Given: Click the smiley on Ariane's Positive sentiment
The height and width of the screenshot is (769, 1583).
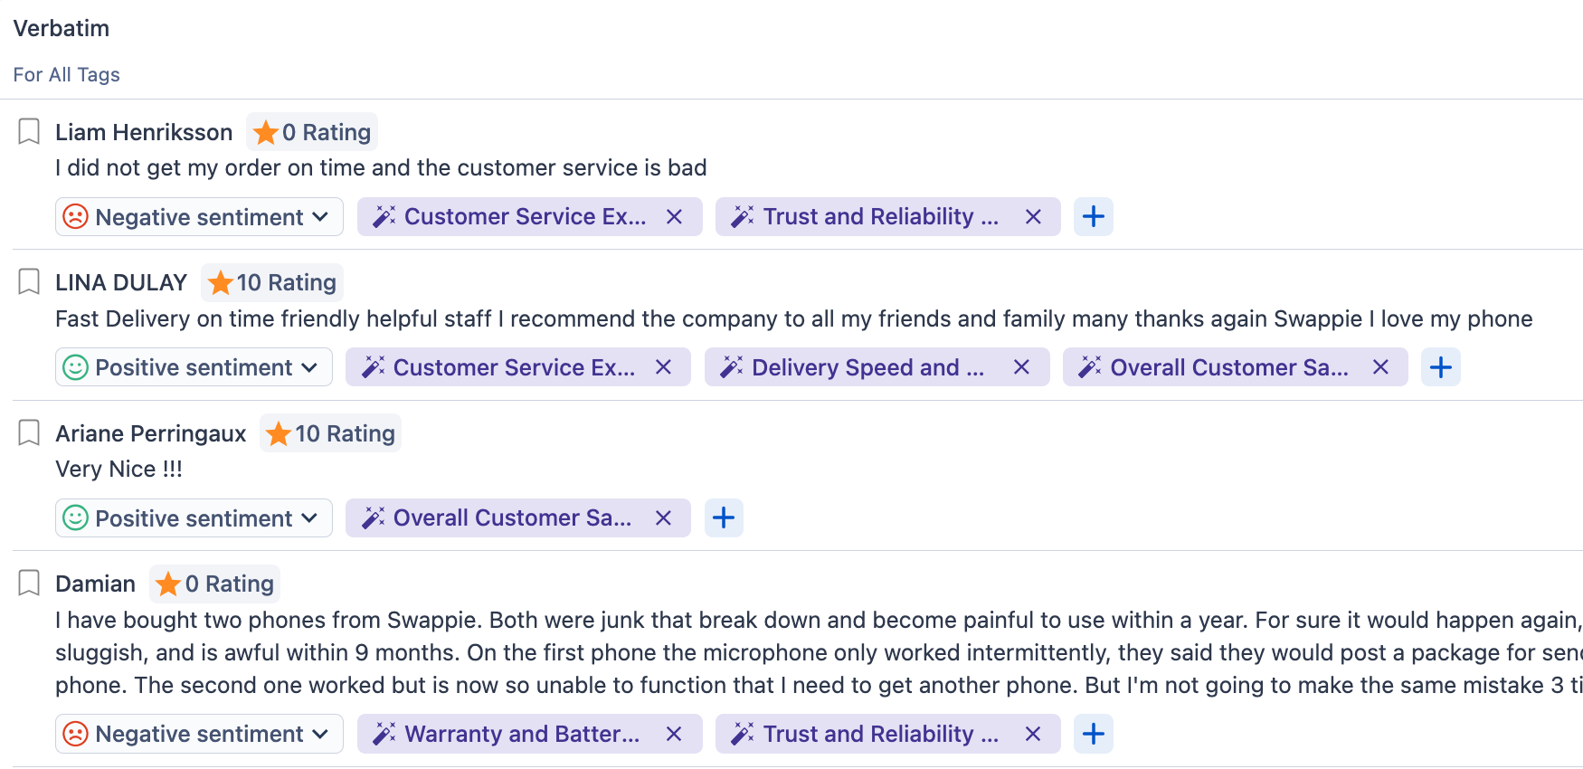Looking at the screenshot, I should pos(76,517).
